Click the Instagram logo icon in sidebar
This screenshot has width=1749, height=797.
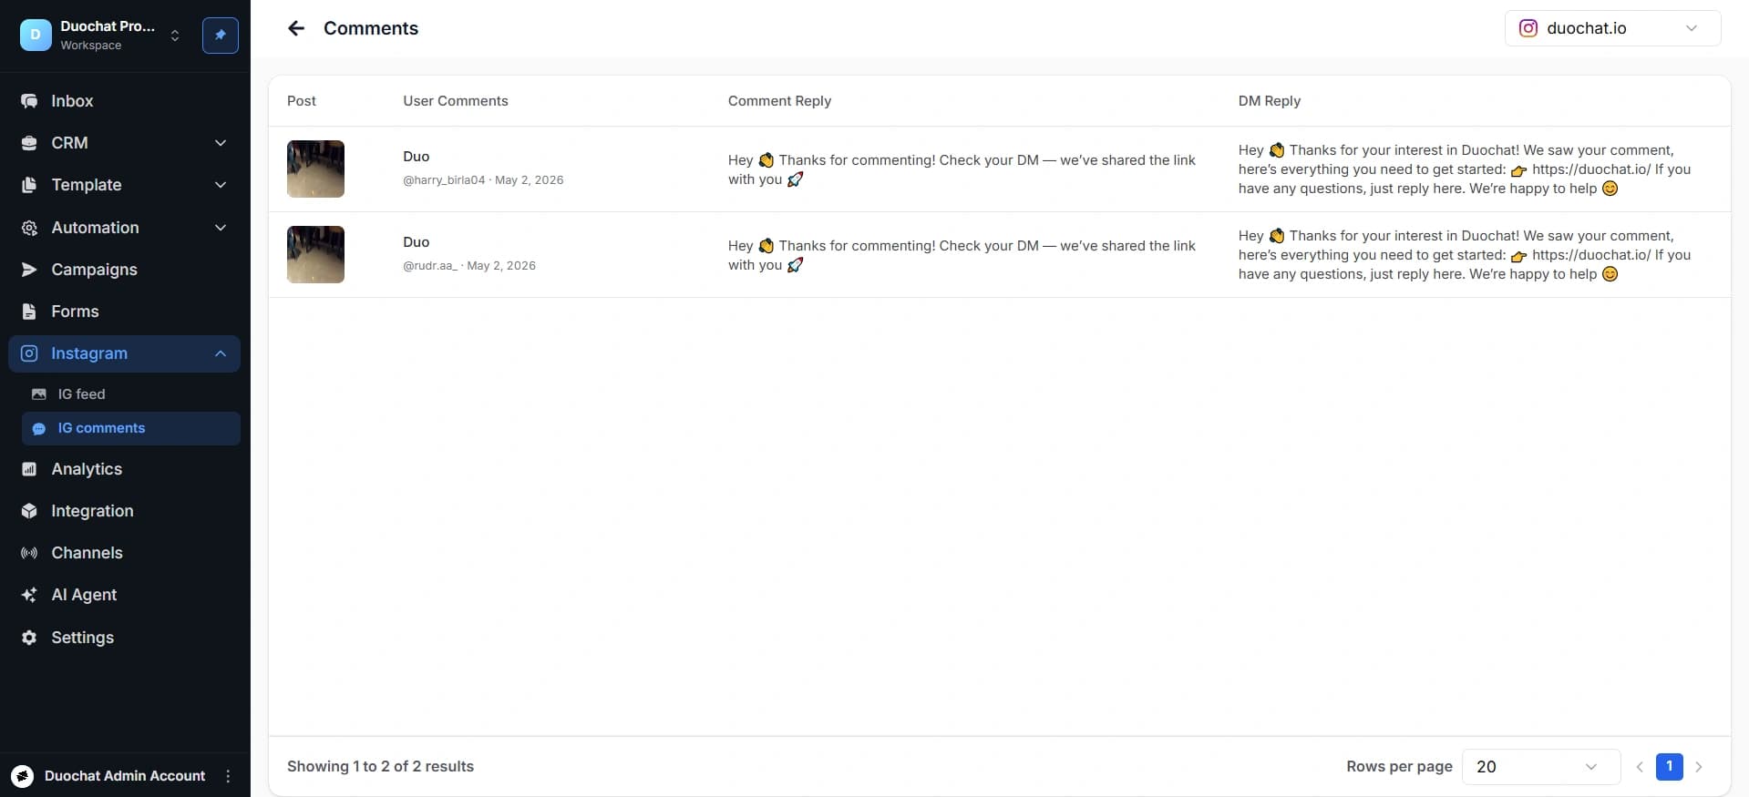pos(29,353)
